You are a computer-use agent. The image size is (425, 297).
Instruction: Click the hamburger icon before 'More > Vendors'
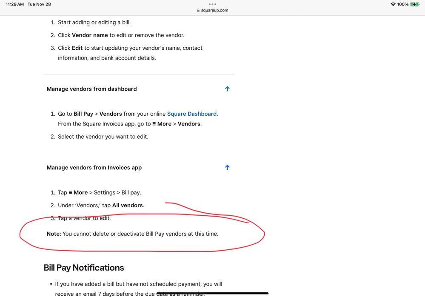(154, 124)
